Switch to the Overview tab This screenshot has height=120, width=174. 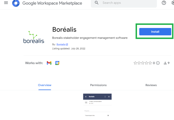click(45, 85)
